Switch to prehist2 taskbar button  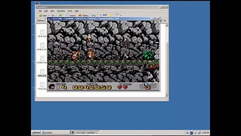56,133
